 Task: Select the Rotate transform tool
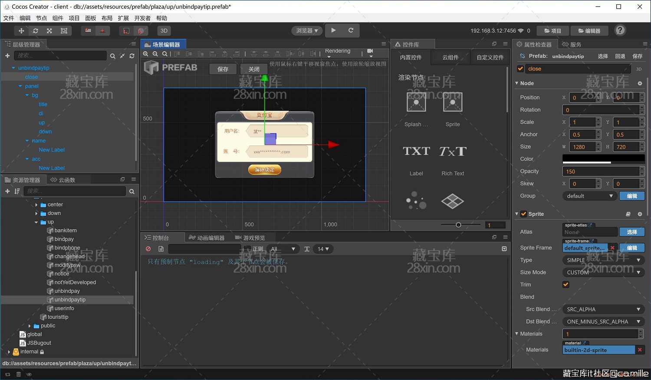point(36,31)
